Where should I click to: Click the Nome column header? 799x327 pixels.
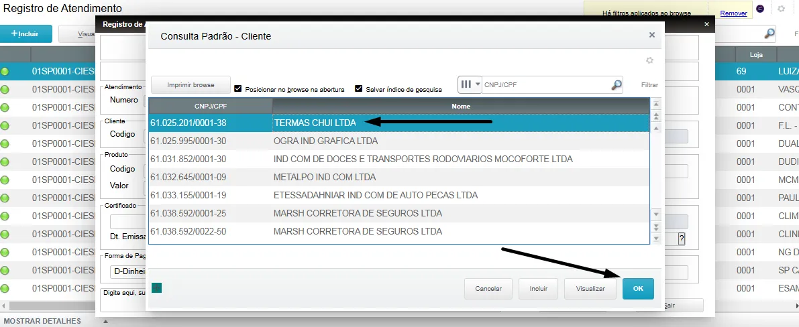click(460, 106)
